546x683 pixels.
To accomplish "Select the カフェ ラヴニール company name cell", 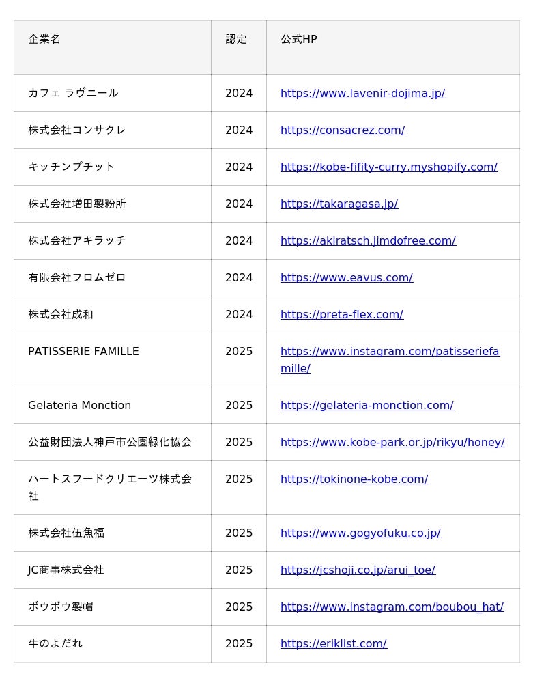I will tap(73, 94).
